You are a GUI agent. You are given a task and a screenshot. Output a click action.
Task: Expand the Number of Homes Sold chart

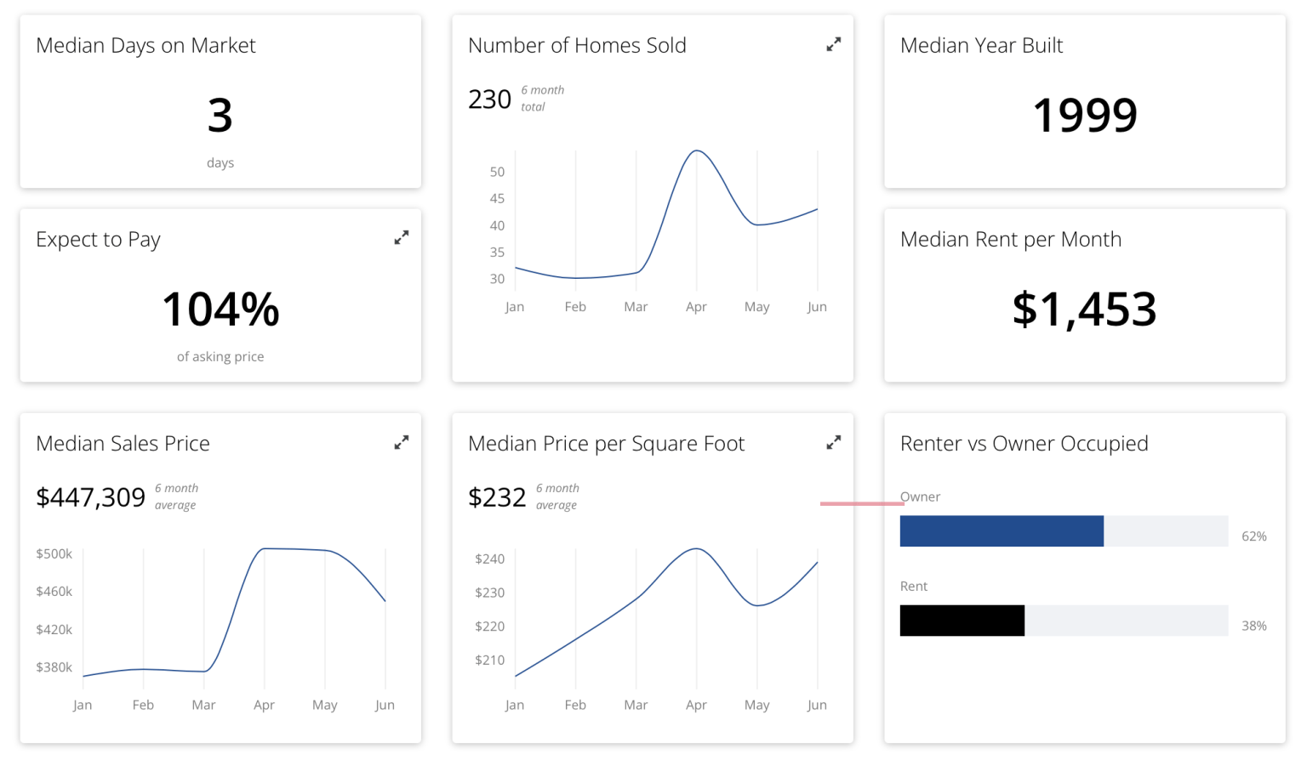pyautogui.click(x=834, y=44)
